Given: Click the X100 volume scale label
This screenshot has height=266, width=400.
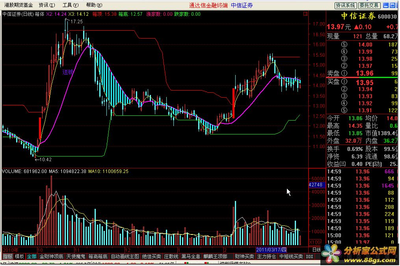Looking at the screenshot, I should (x=315, y=242).
